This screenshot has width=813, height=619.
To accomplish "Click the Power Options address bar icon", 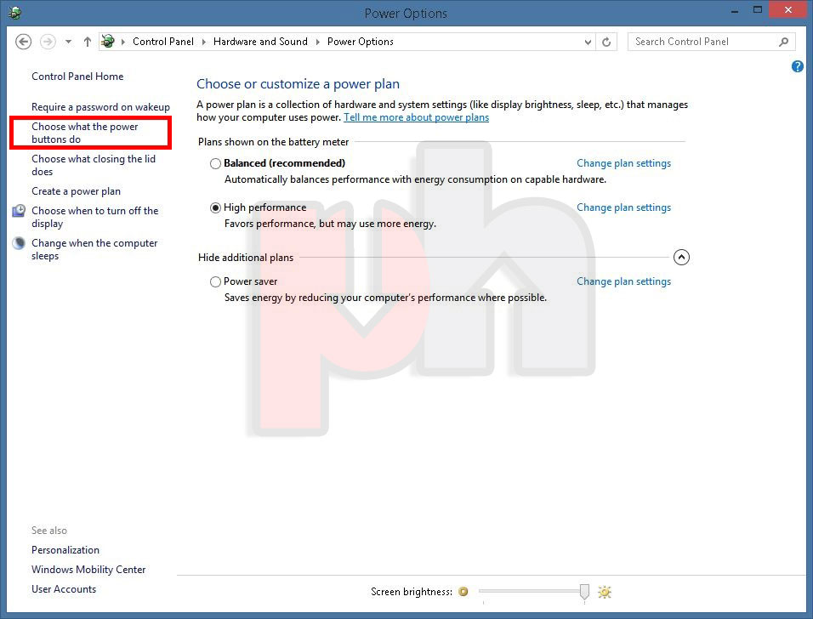I will point(108,41).
